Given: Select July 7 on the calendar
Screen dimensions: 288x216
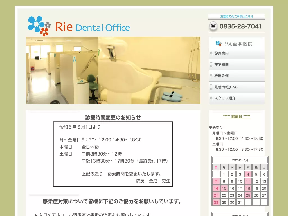Looking at the screenshot, I should point(216,181).
